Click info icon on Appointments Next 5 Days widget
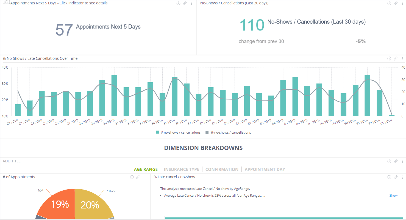This screenshot has height=220, width=406. pos(178,3)
